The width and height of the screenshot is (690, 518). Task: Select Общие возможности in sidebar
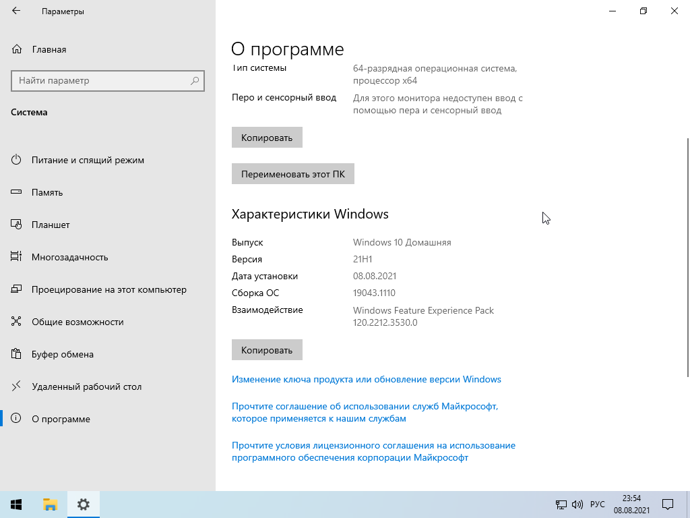tap(77, 322)
